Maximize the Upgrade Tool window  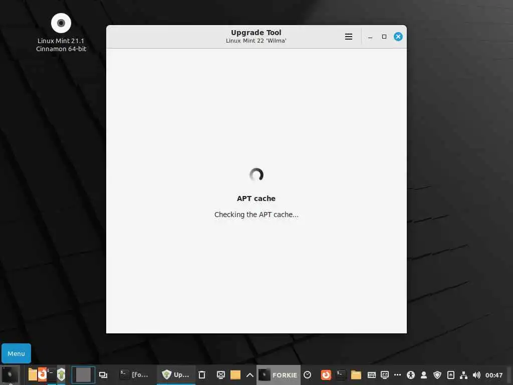(x=384, y=37)
